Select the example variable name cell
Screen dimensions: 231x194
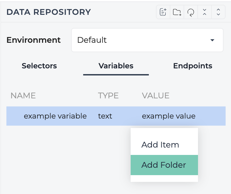point(55,116)
